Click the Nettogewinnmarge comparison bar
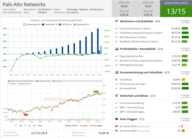 pyautogui.click(x=185, y=65)
